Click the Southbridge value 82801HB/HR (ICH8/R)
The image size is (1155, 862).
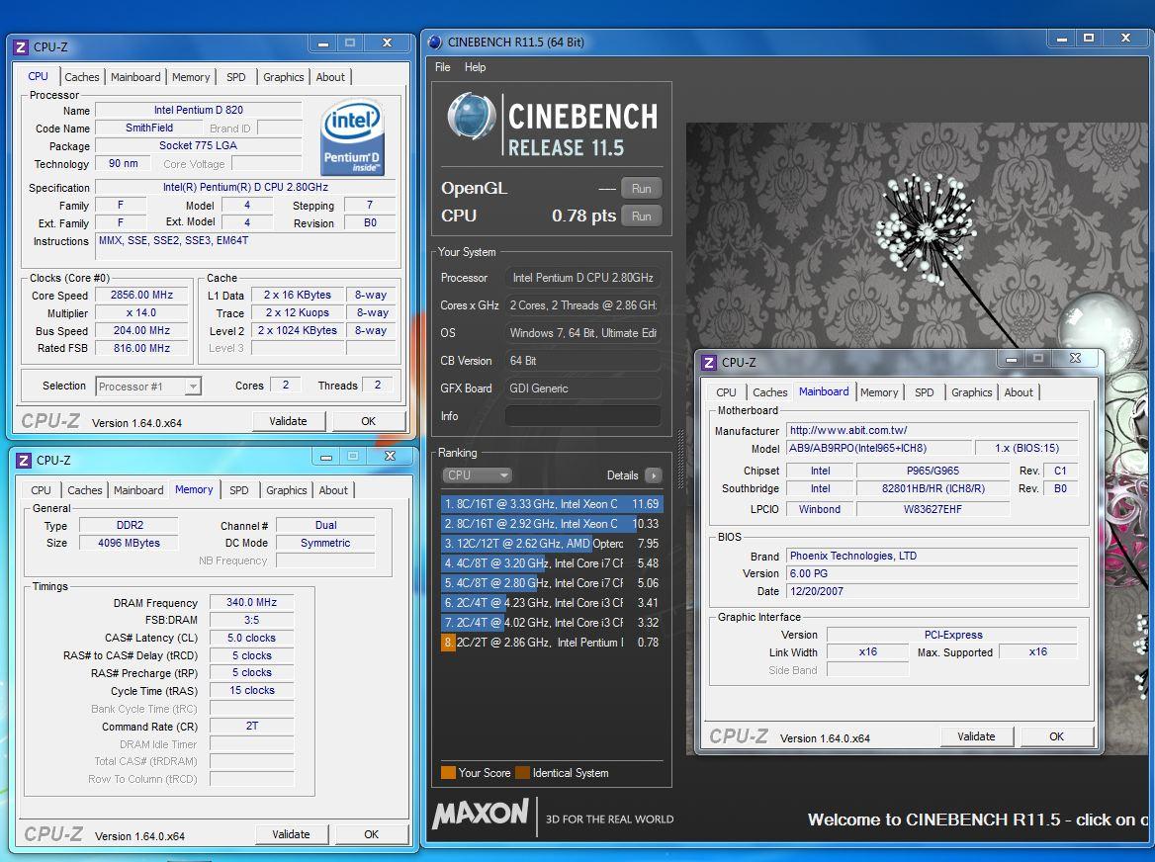[933, 488]
